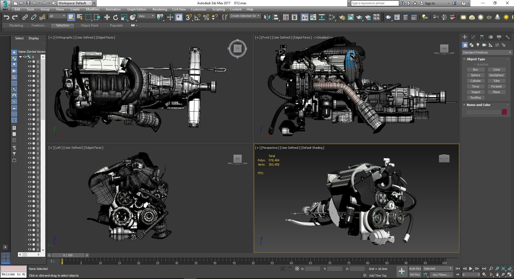Click the Pyramid primitive button
The image size is (514, 279).
[x=496, y=86]
